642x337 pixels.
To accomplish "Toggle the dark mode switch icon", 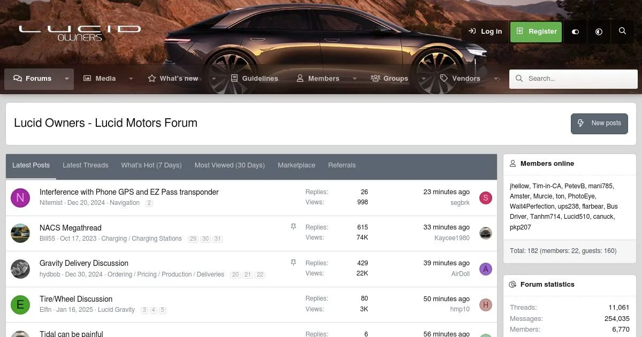I will pyautogui.click(x=575, y=32).
